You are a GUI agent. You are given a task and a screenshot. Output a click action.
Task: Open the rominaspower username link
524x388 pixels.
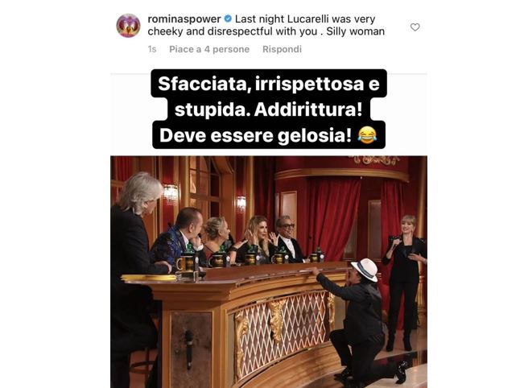coord(184,19)
